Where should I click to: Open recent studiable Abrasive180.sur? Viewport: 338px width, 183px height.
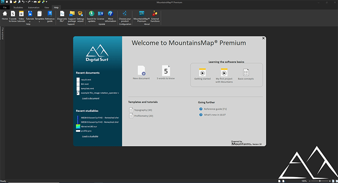click(x=89, y=127)
